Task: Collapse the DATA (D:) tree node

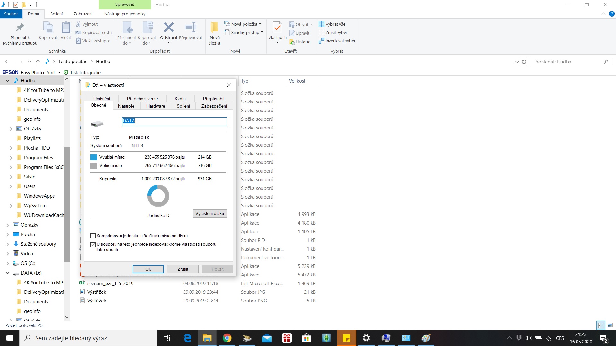Action: click(x=7, y=273)
